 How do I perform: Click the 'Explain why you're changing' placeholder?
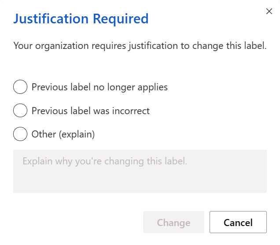[x=105, y=161]
